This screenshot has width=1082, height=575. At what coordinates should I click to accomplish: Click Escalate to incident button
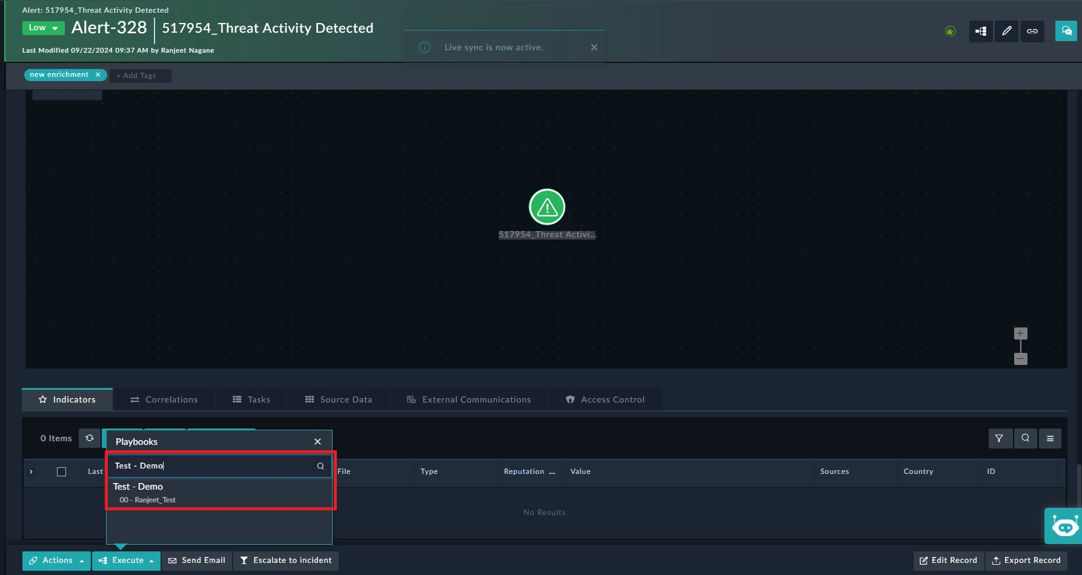coord(286,560)
